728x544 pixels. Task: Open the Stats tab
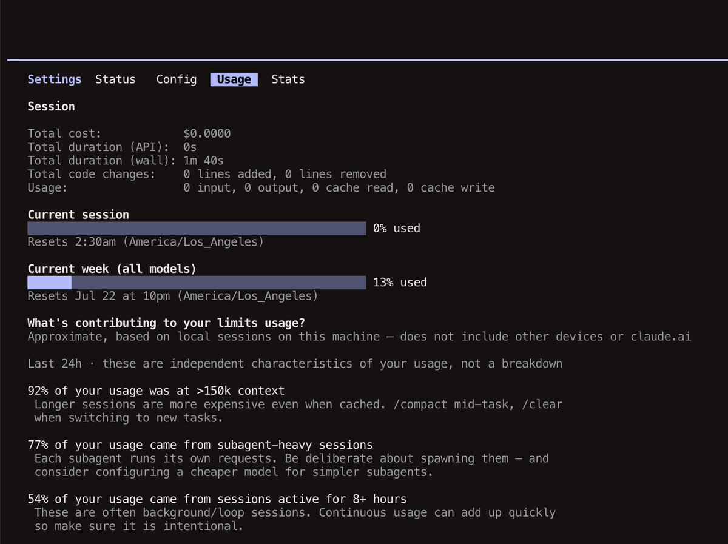click(288, 79)
